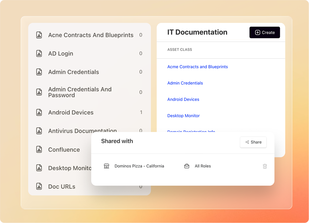
Task: Click document icon next to Admin Credentials
Action: pyautogui.click(x=39, y=72)
